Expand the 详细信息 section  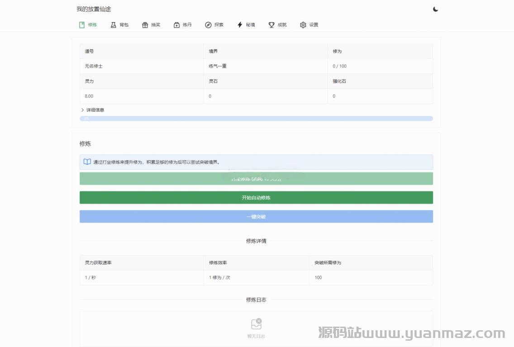tap(93, 110)
